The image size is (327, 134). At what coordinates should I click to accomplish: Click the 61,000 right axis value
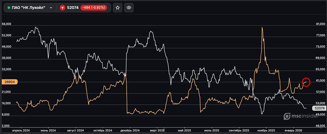tap(320, 81)
